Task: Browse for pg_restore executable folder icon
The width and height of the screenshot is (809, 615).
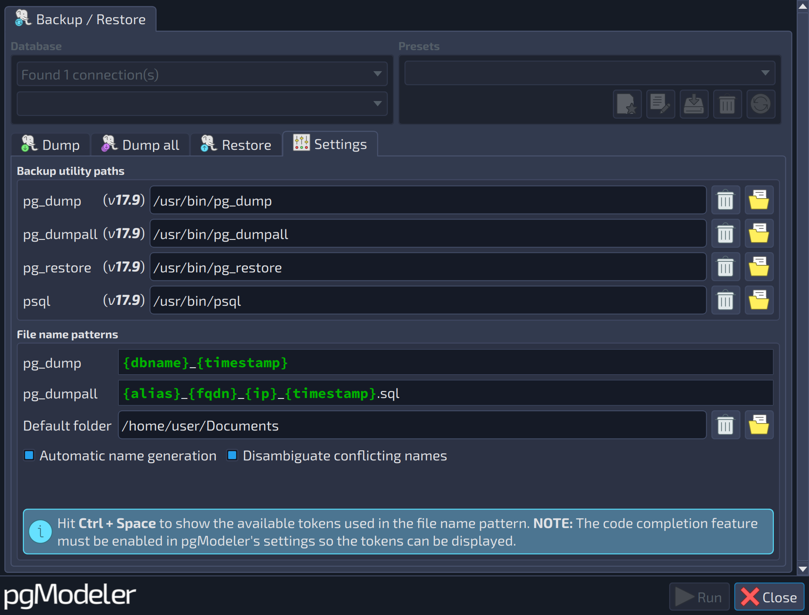Action: click(x=759, y=267)
